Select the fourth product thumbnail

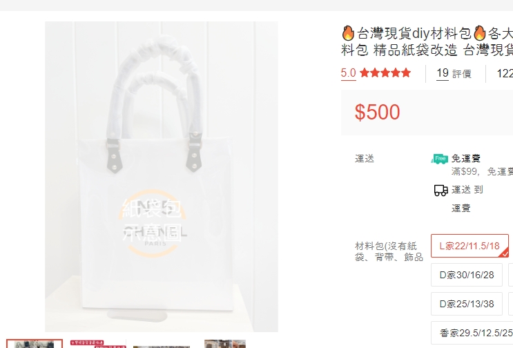tap(225, 344)
